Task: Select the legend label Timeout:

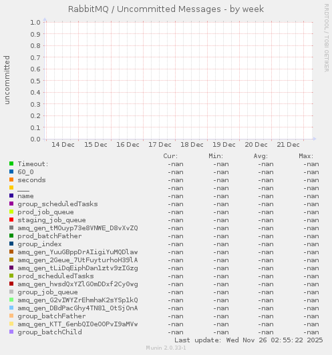Action: (x=33, y=164)
